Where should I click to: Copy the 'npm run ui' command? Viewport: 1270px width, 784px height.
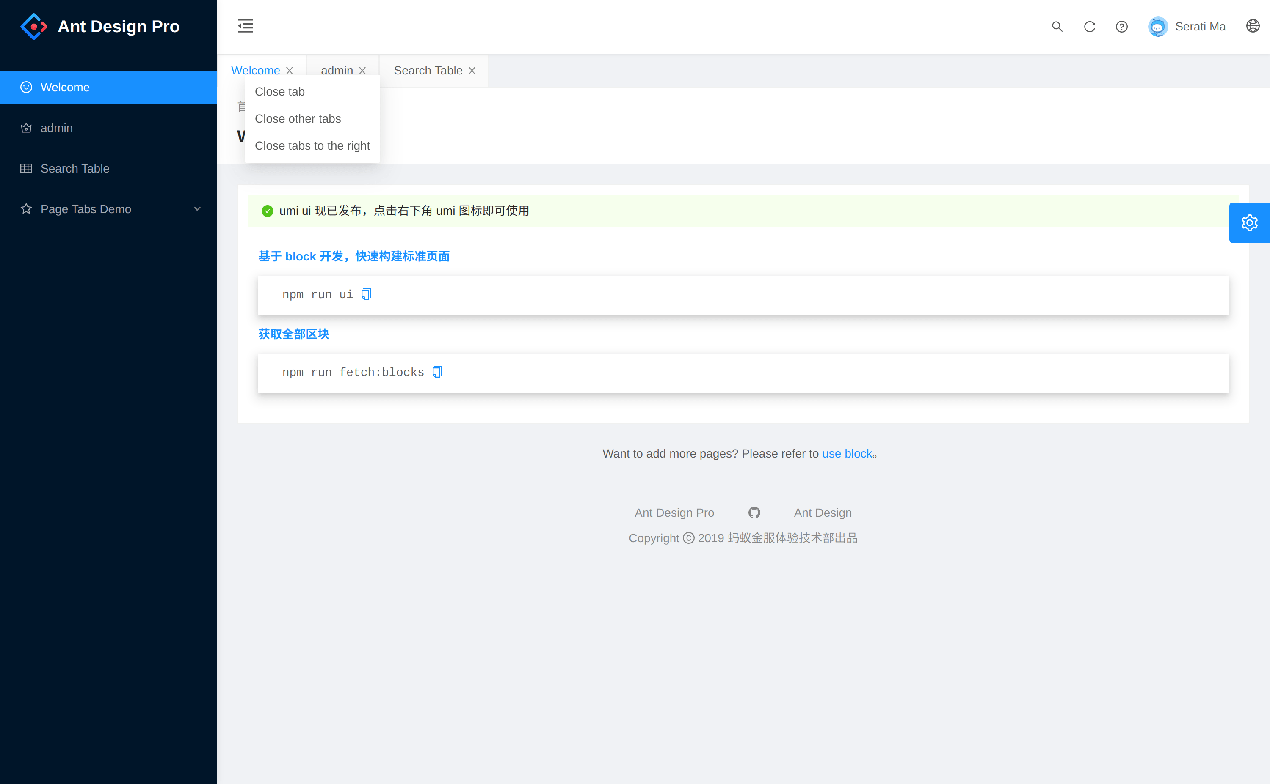click(x=366, y=294)
